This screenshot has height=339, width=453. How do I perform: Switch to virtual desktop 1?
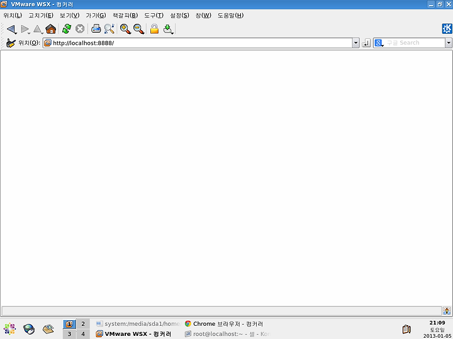coord(69,324)
